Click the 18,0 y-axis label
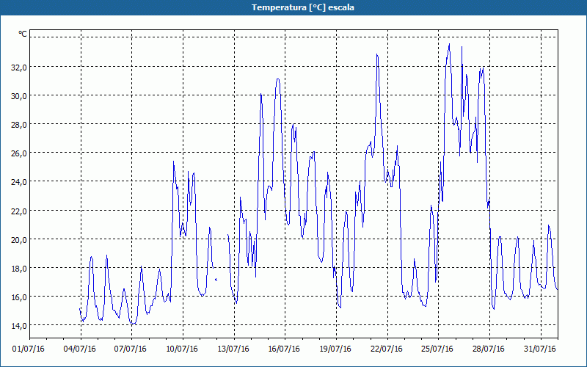587x367 pixels. pos(18,268)
